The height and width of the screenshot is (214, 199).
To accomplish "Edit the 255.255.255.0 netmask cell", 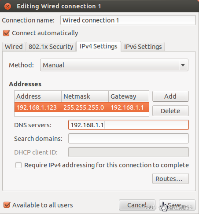I will pos(84,107).
